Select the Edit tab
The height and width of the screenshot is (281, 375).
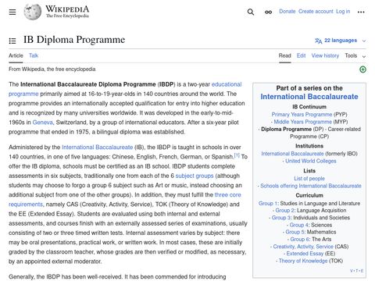pos(301,55)
